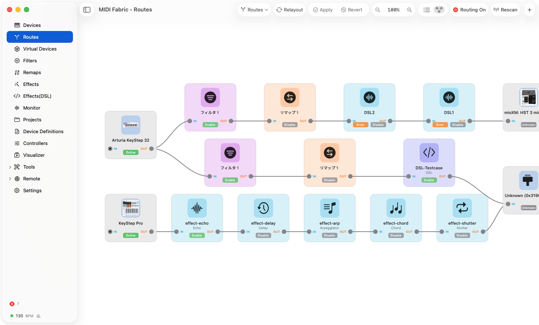Open Settings in the sidebar

(40, 191)
